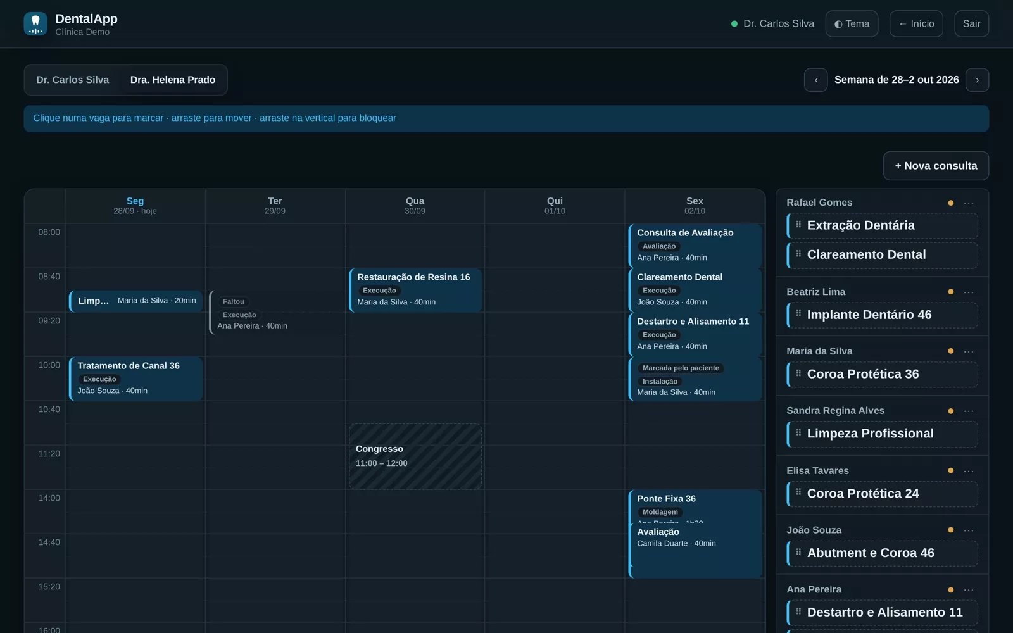This screenshot has width=1013, height=633.
Task: Open the Clareamento Dental appointment for João Souza
Action: (x=695, y=290)
